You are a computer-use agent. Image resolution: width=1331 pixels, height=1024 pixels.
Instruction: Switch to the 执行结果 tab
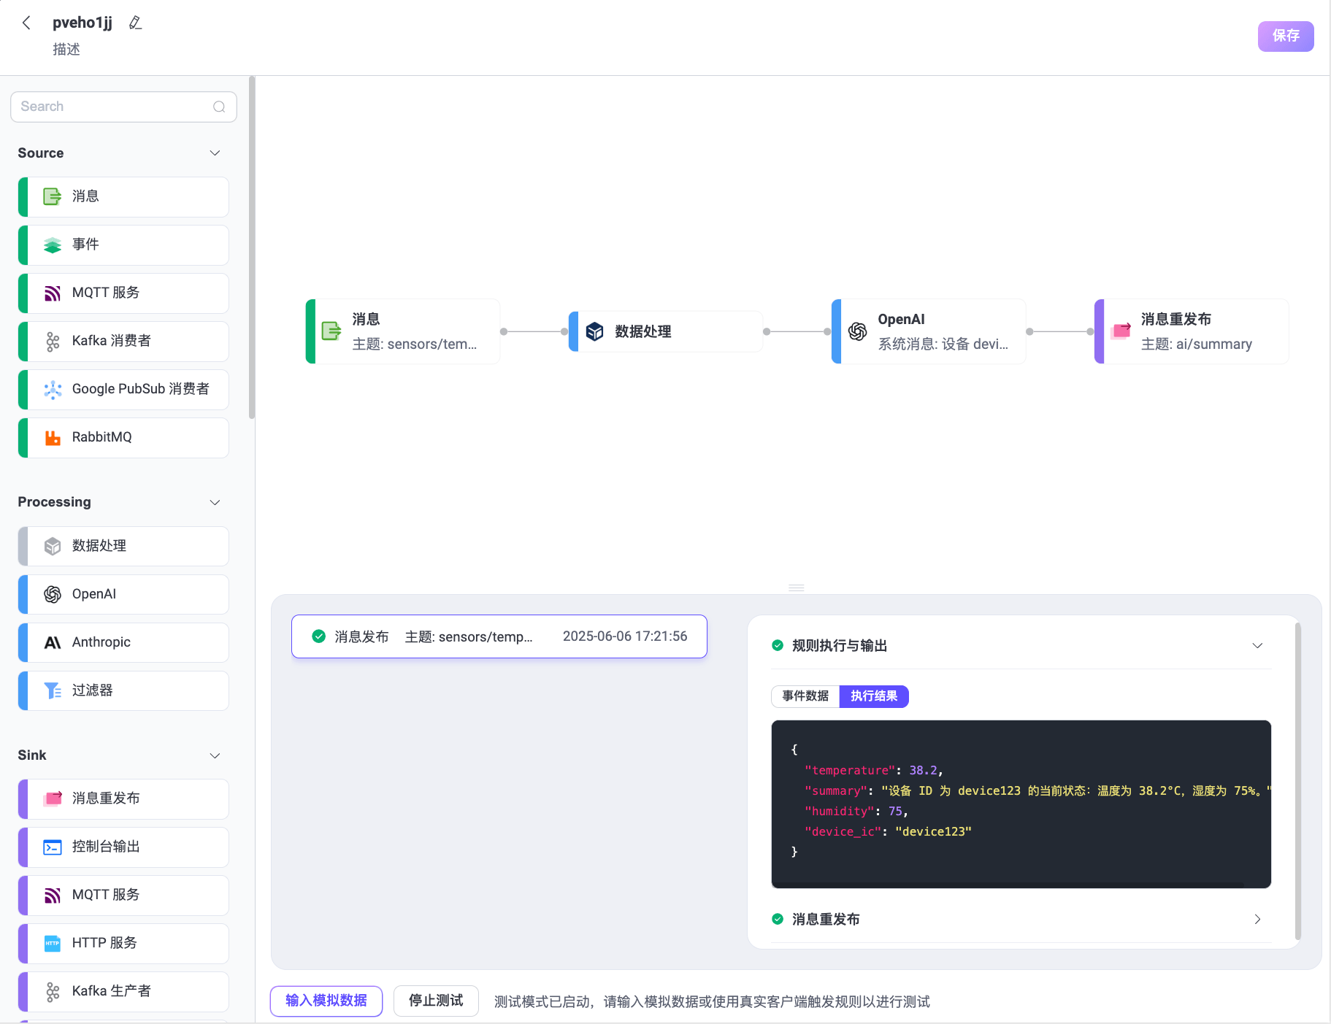coord(874,696)
